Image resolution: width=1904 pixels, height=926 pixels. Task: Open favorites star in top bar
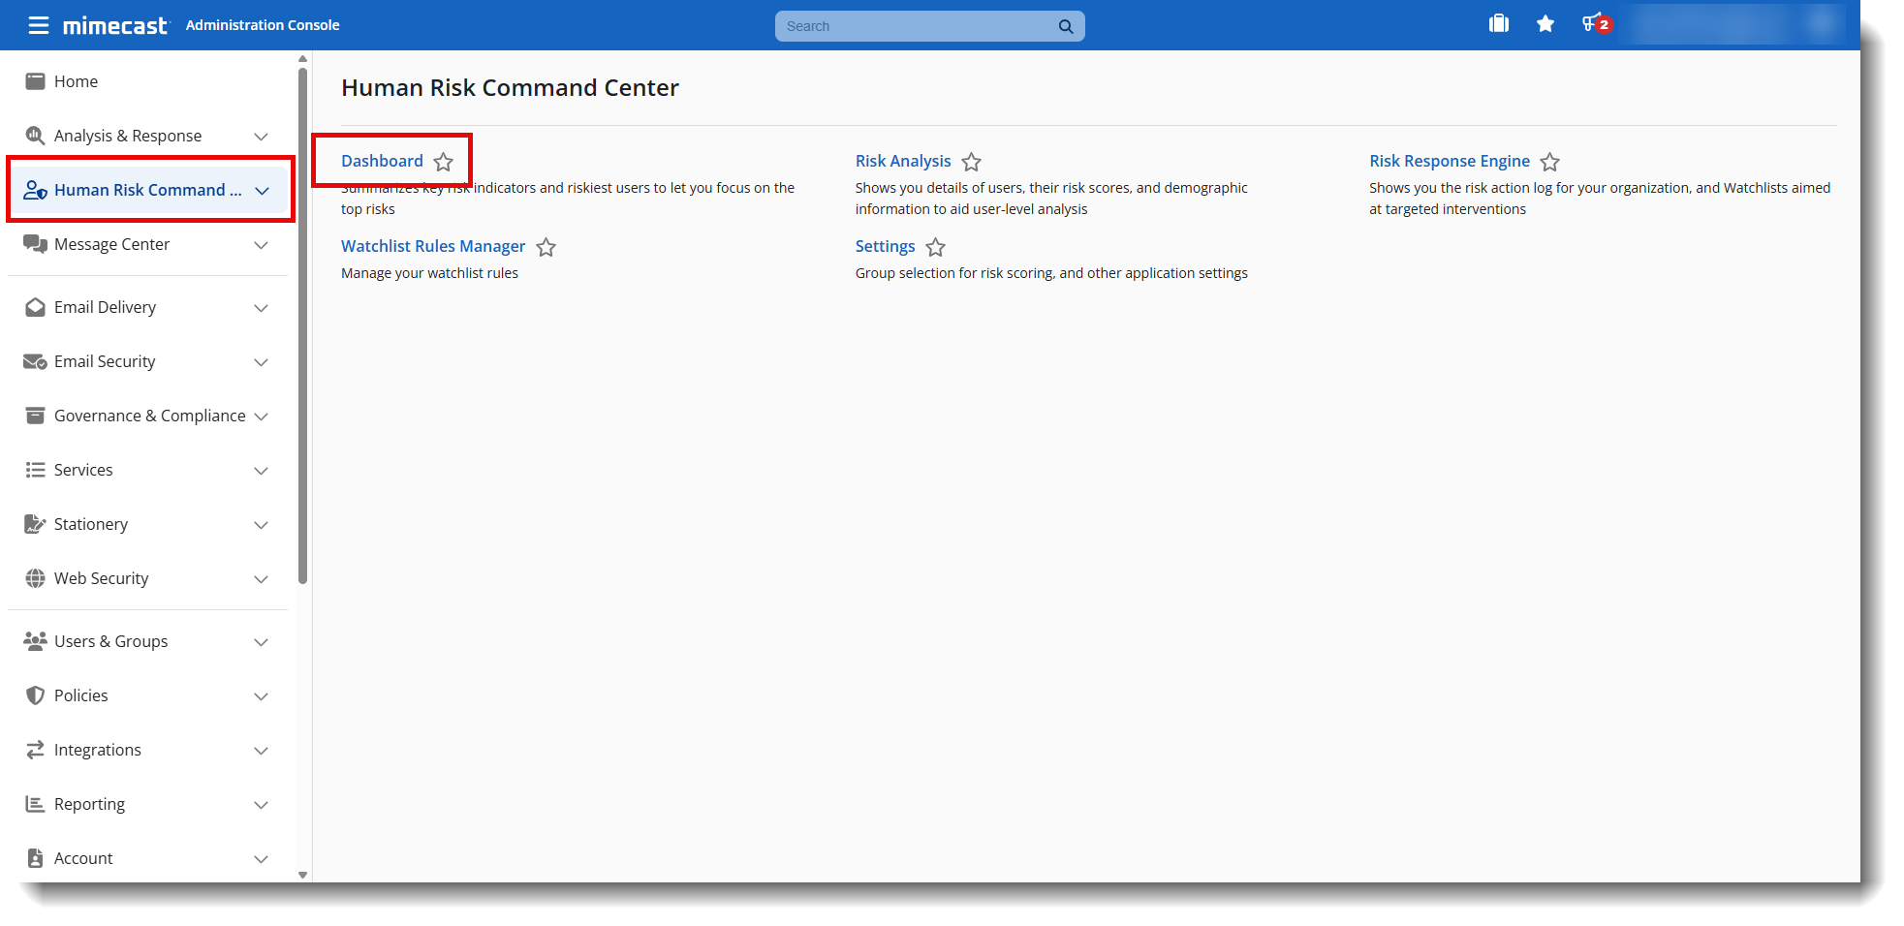(x=1545, y=24)
